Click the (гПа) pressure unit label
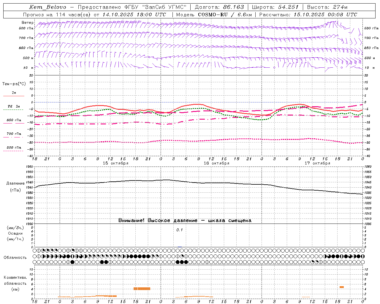This screenshot has height=304, width=380. tap(15, 190)
